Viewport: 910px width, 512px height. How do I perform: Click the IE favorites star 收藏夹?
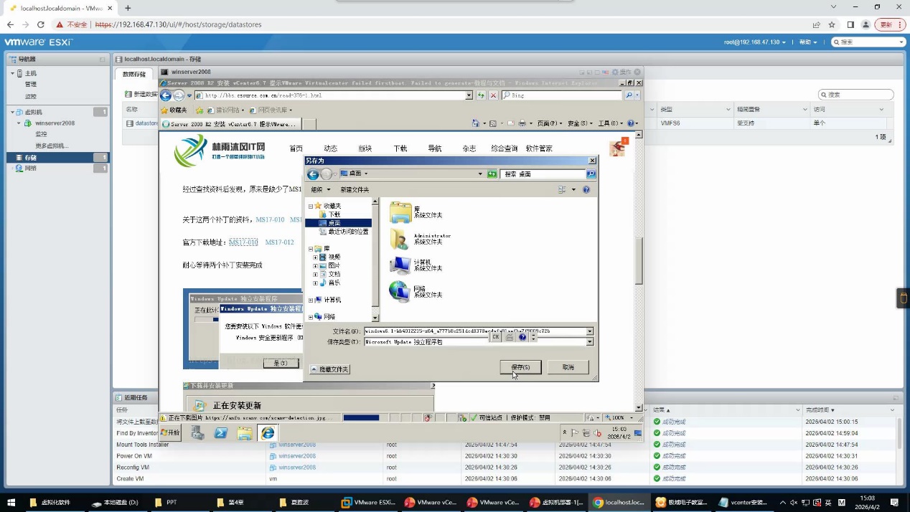[x=174, y=110]
